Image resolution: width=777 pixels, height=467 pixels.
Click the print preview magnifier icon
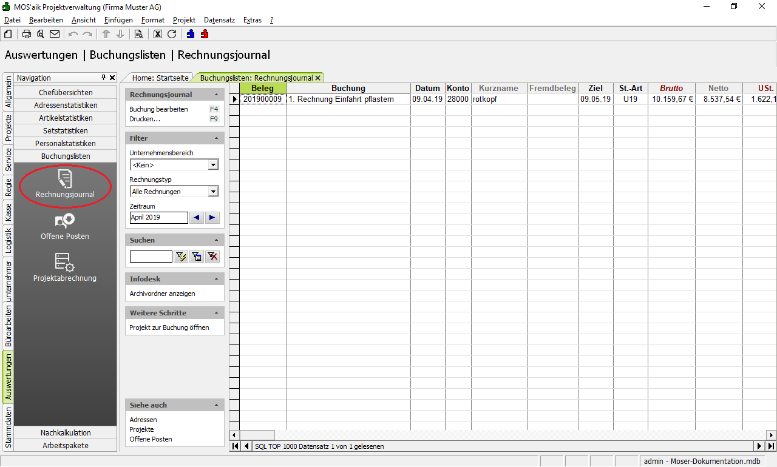click(x=41, y=34)
